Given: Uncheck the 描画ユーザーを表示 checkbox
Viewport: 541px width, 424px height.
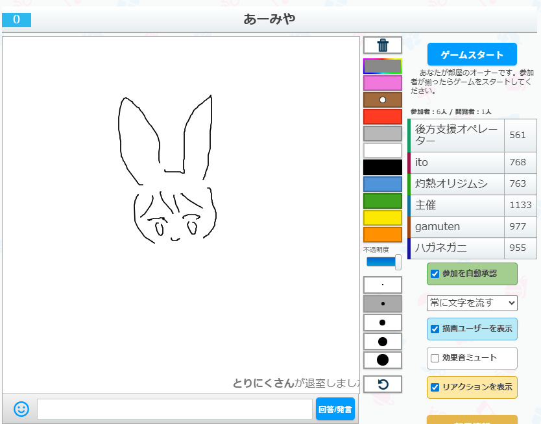Looking at the screenshot, I should pos(435,329).
